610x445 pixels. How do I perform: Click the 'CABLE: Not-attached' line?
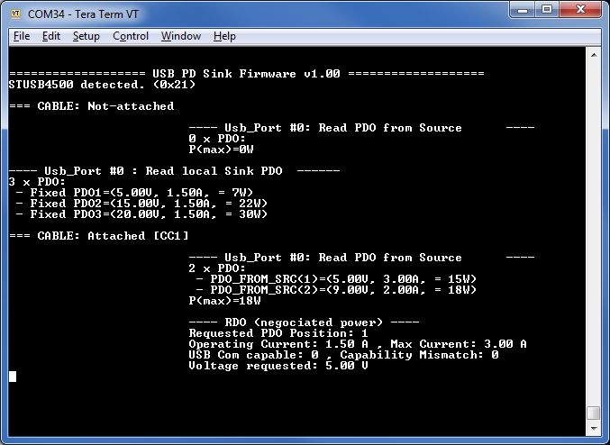[x=91, y=106]
